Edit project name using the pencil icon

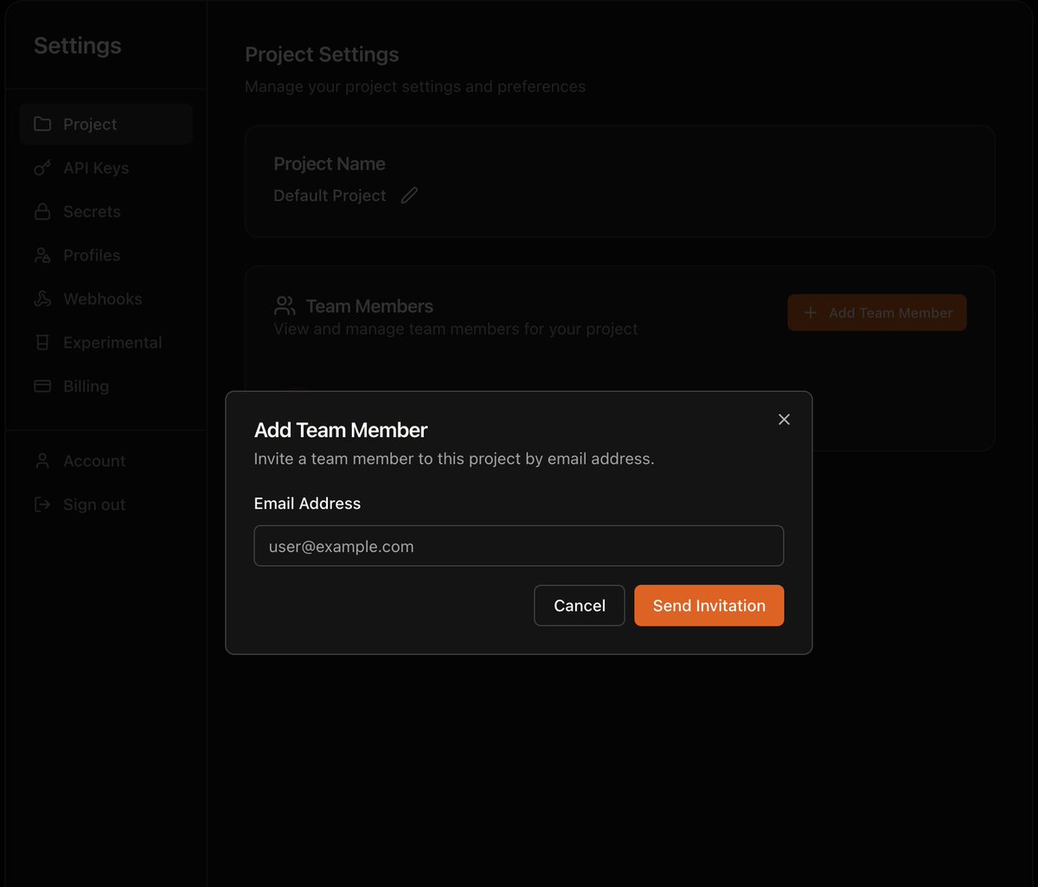tap(409, 196)
